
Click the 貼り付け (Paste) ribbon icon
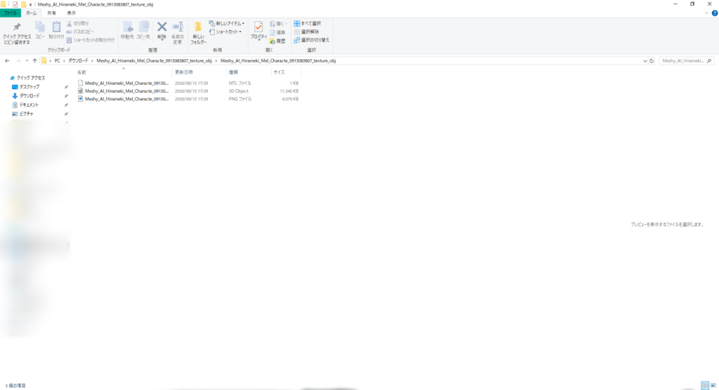tap(56, 30)
